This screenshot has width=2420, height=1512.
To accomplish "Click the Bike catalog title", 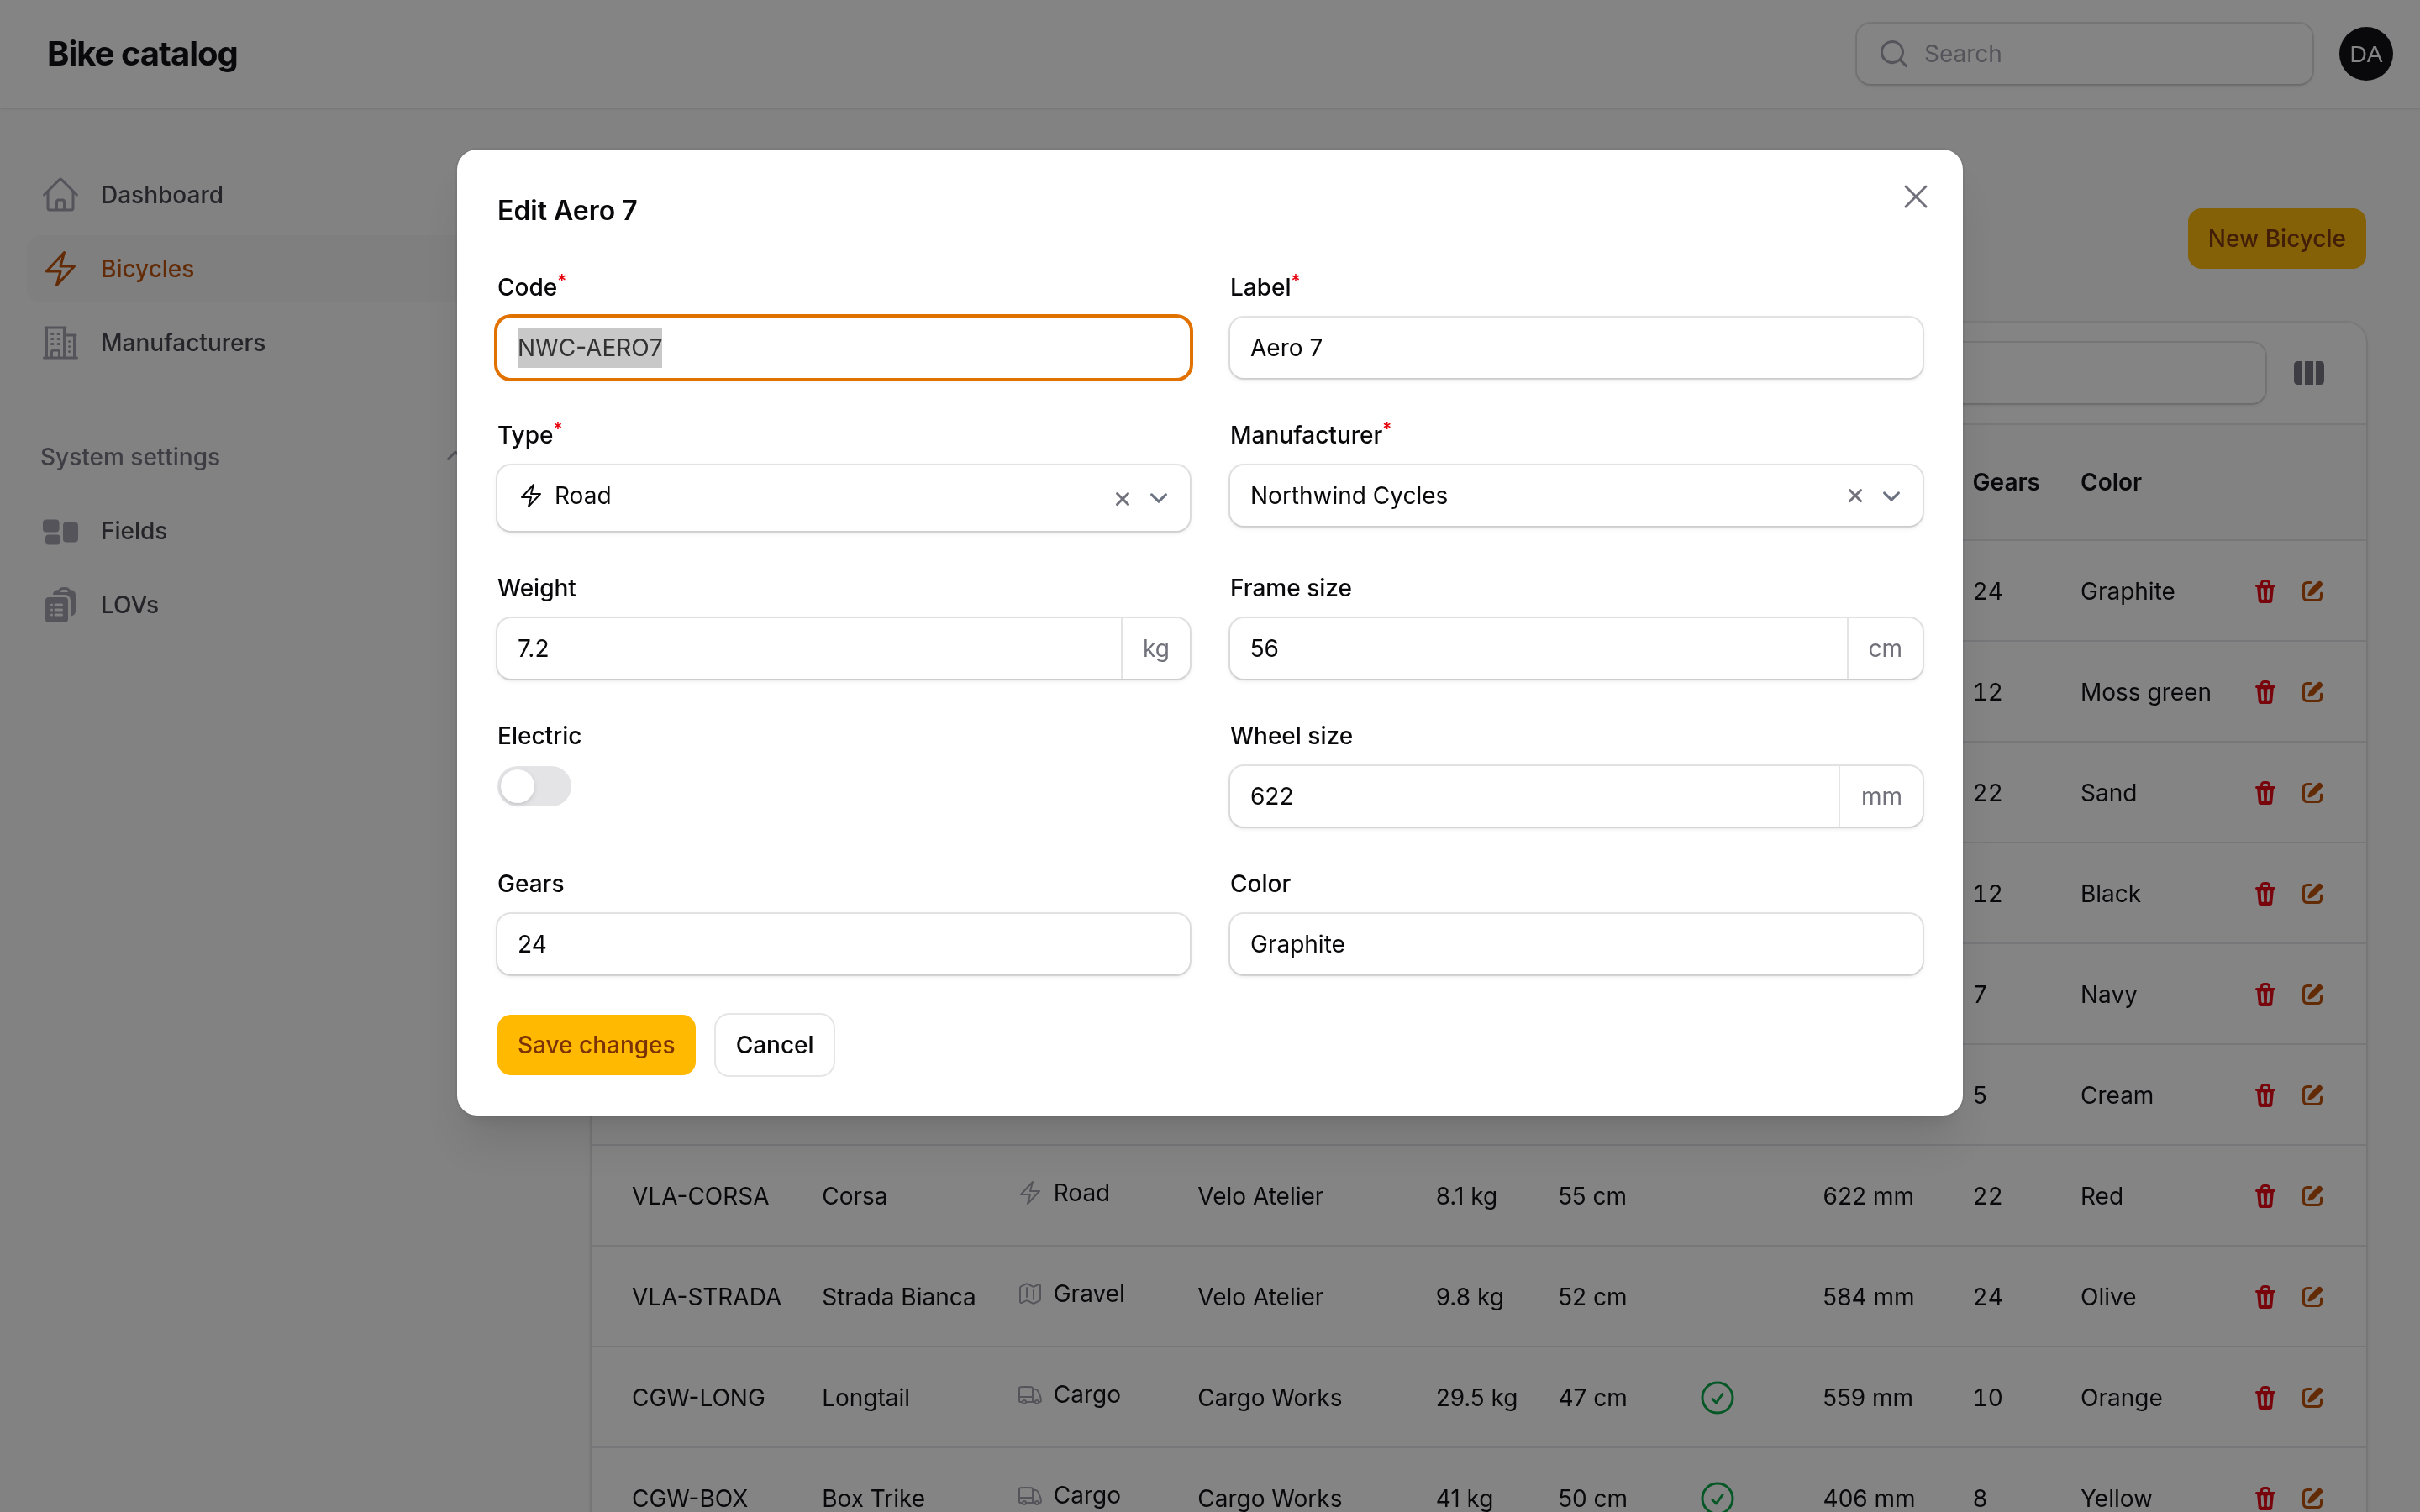I will (142, 54).
